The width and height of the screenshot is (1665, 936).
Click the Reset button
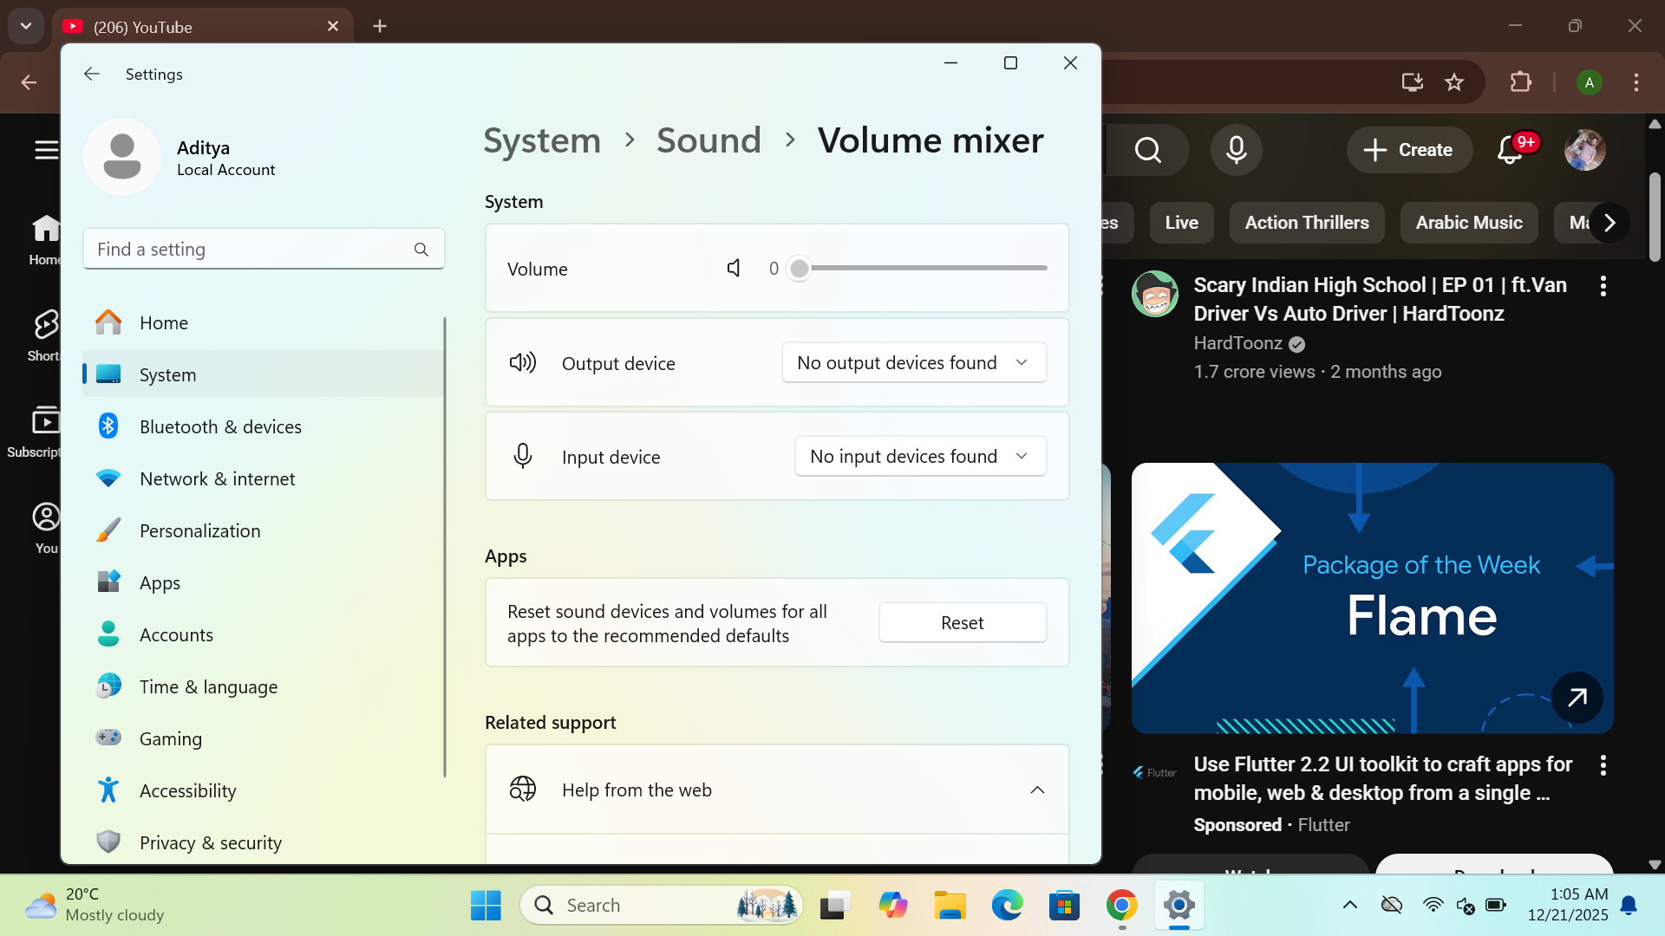962,623
